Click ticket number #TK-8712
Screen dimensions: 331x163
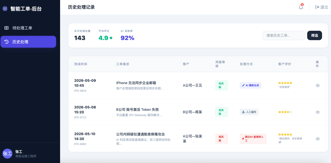click(x=80, y=118)
